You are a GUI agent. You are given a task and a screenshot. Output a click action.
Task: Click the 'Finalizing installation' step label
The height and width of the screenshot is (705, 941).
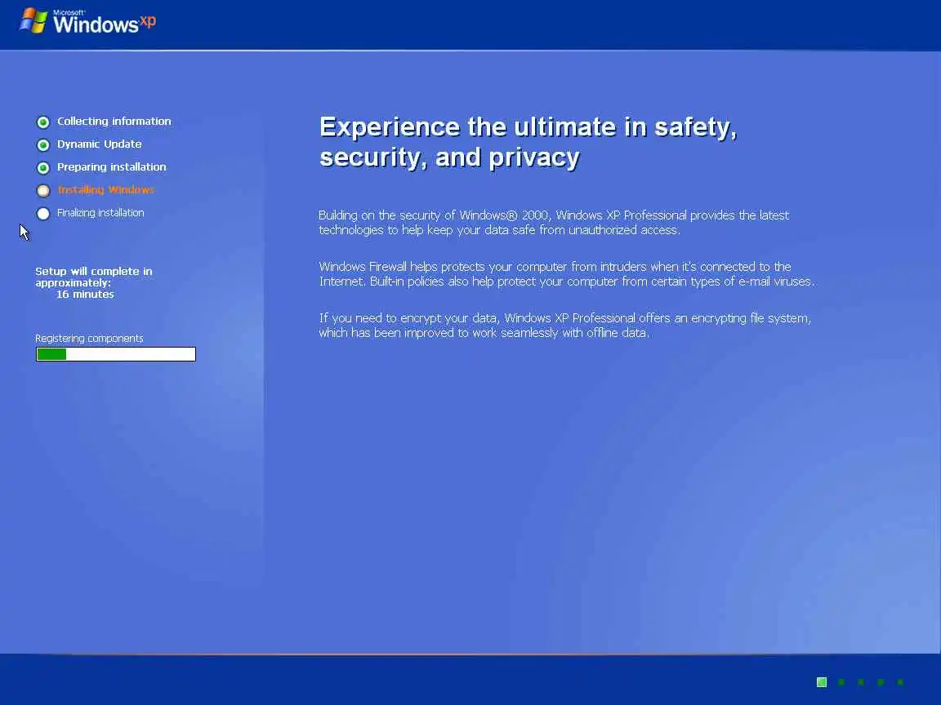pyautogui.click(x=100, y=213)
